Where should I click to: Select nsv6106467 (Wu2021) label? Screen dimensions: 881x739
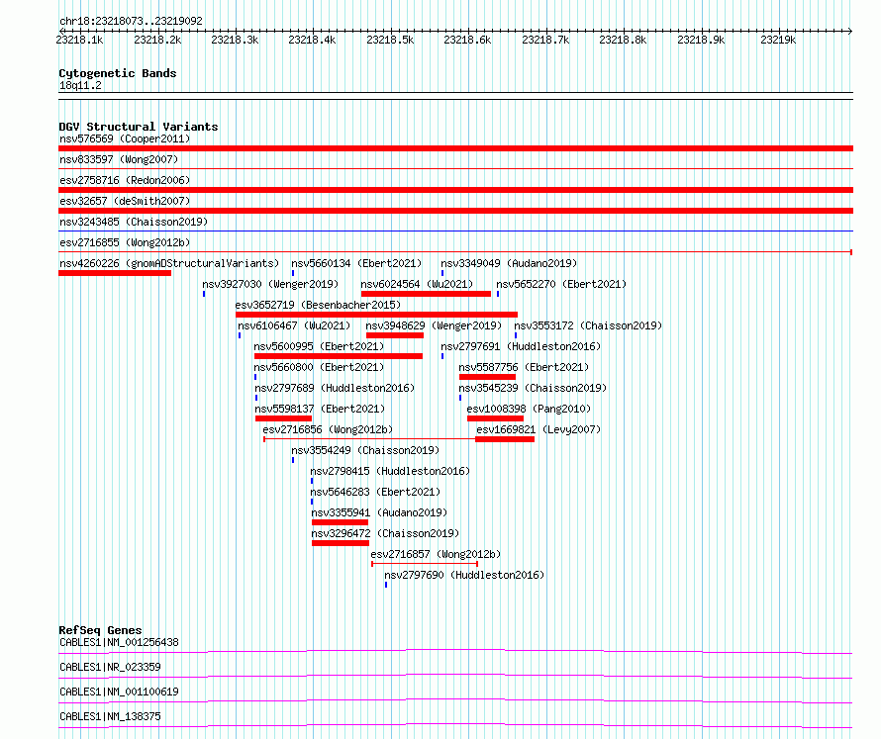pos(294,325)
